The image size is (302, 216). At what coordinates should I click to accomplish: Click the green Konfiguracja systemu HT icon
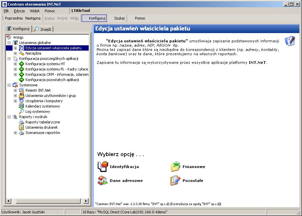coord(22,64)
